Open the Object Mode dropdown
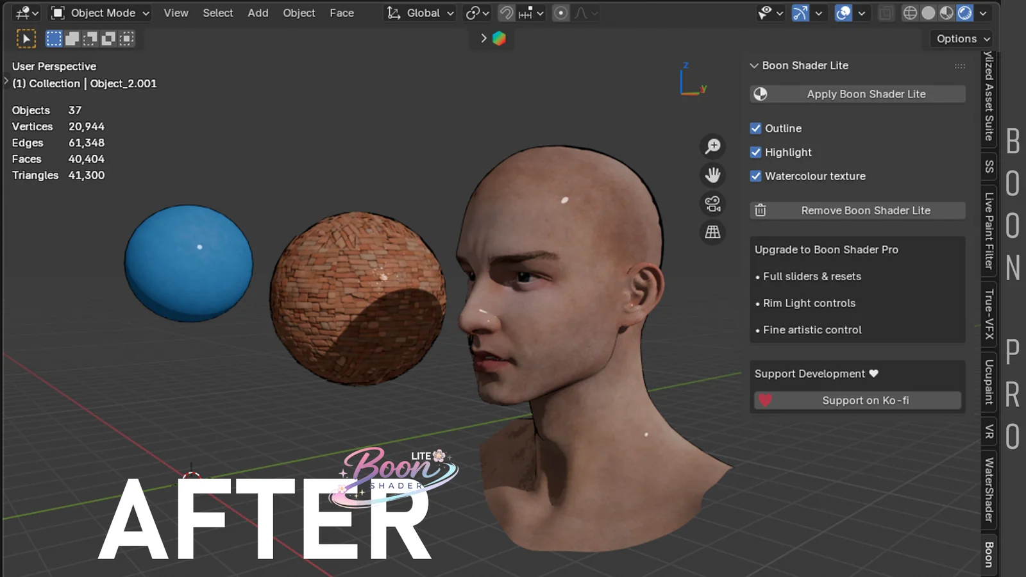1026x577 pixels. pos(99,13)
